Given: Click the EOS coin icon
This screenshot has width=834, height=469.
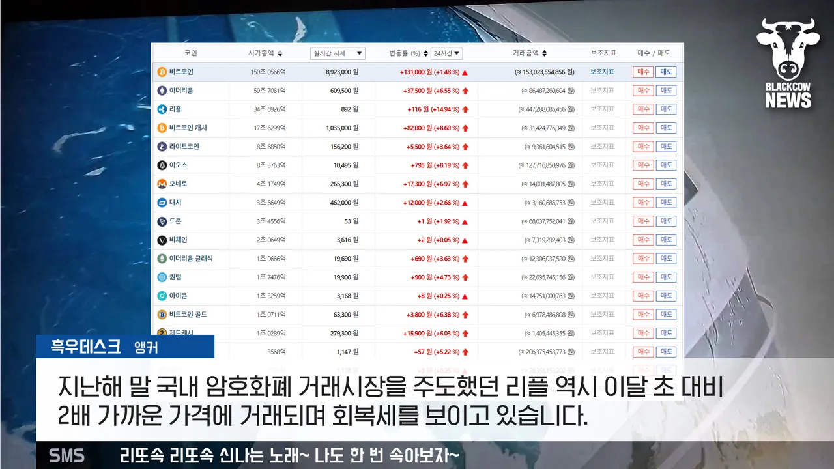Looking at the screenshot, I should (162, 165).
